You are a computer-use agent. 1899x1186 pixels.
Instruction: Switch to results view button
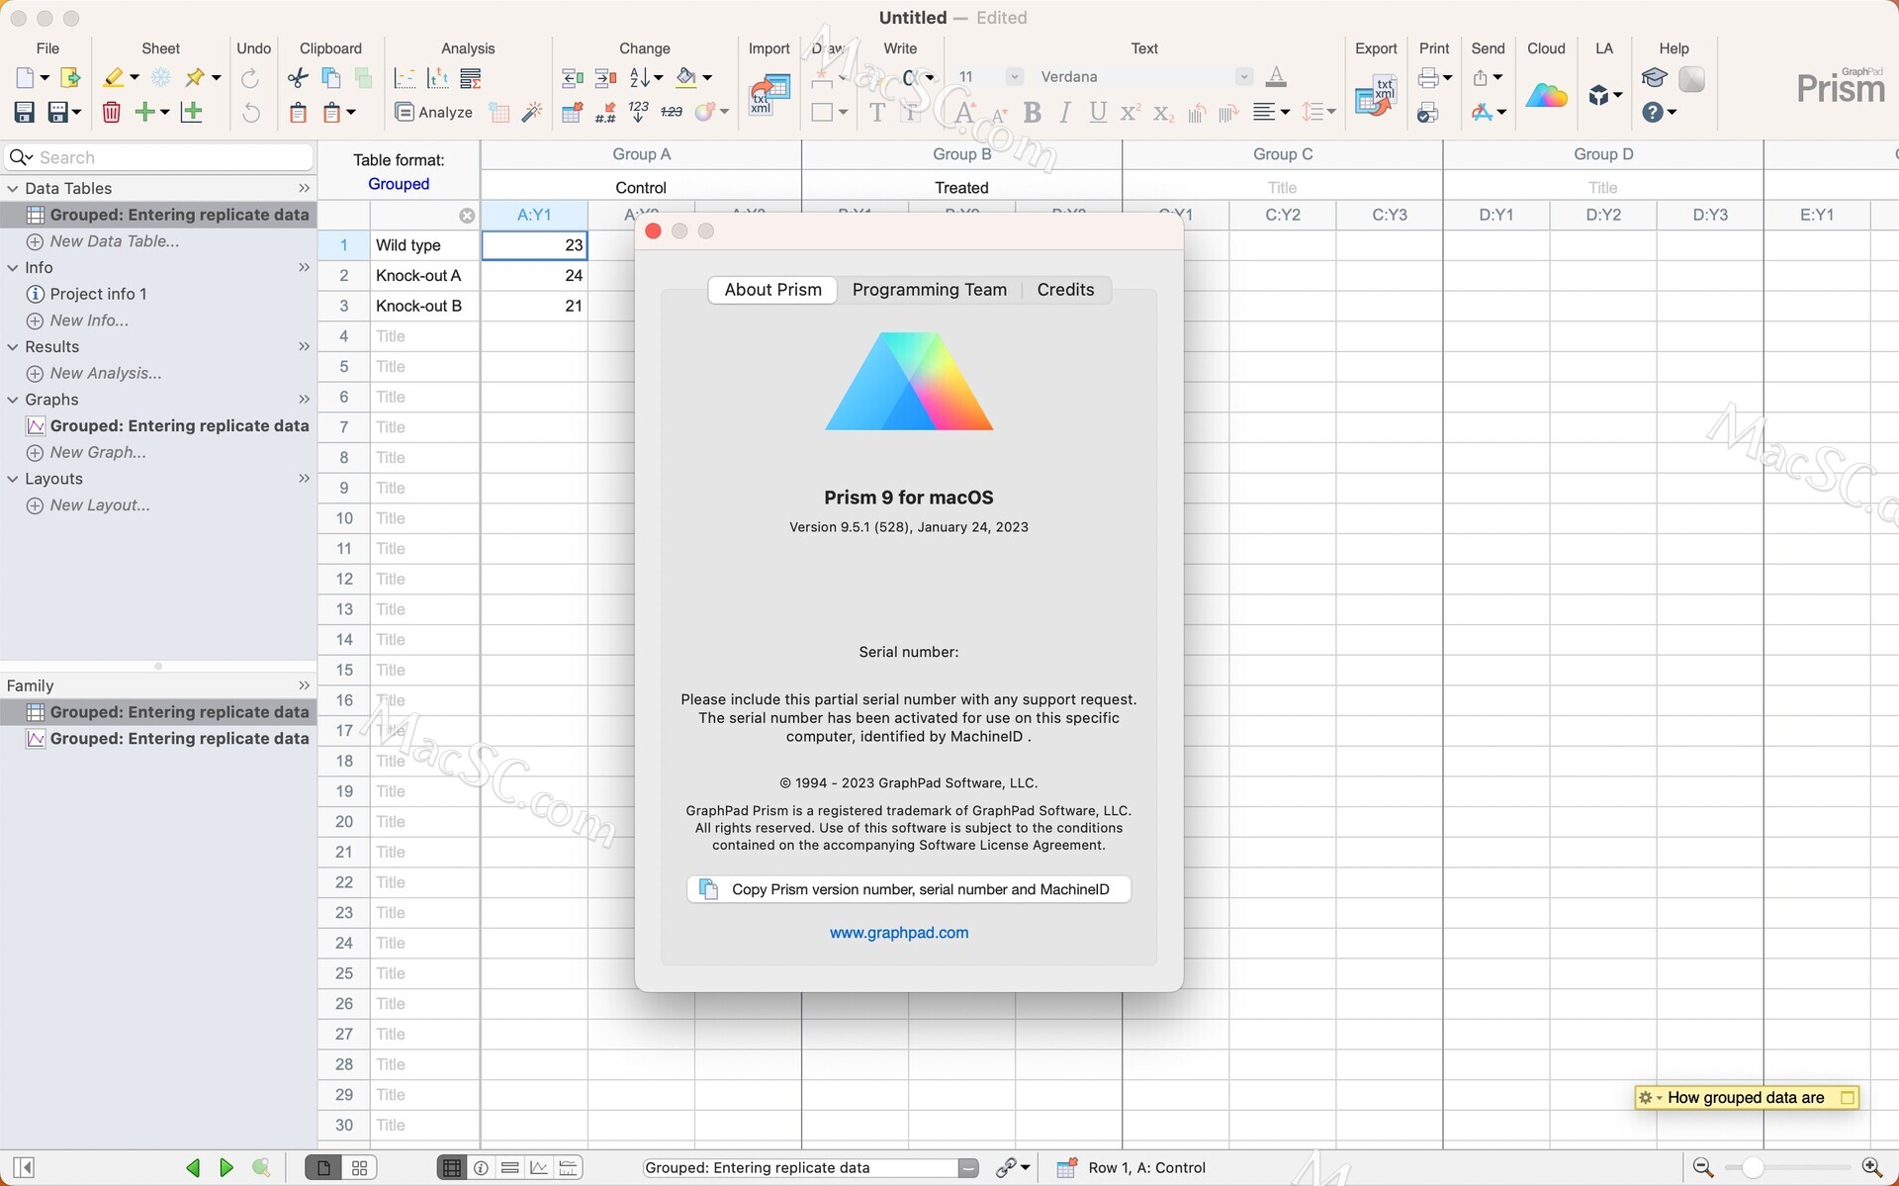coord(510,1168)
